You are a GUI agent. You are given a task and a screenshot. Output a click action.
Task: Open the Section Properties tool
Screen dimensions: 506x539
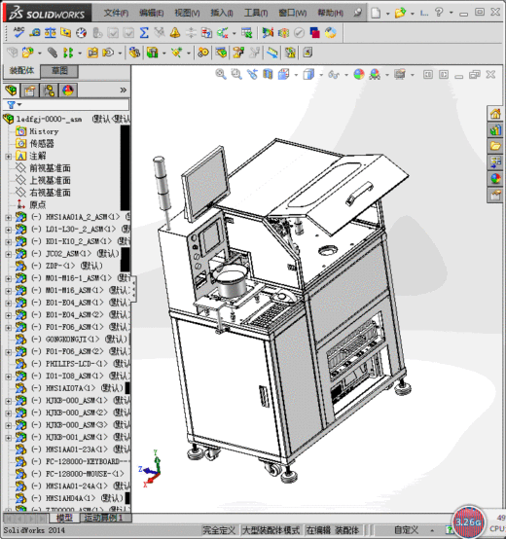pyautogui.click(x=65, y=33)
